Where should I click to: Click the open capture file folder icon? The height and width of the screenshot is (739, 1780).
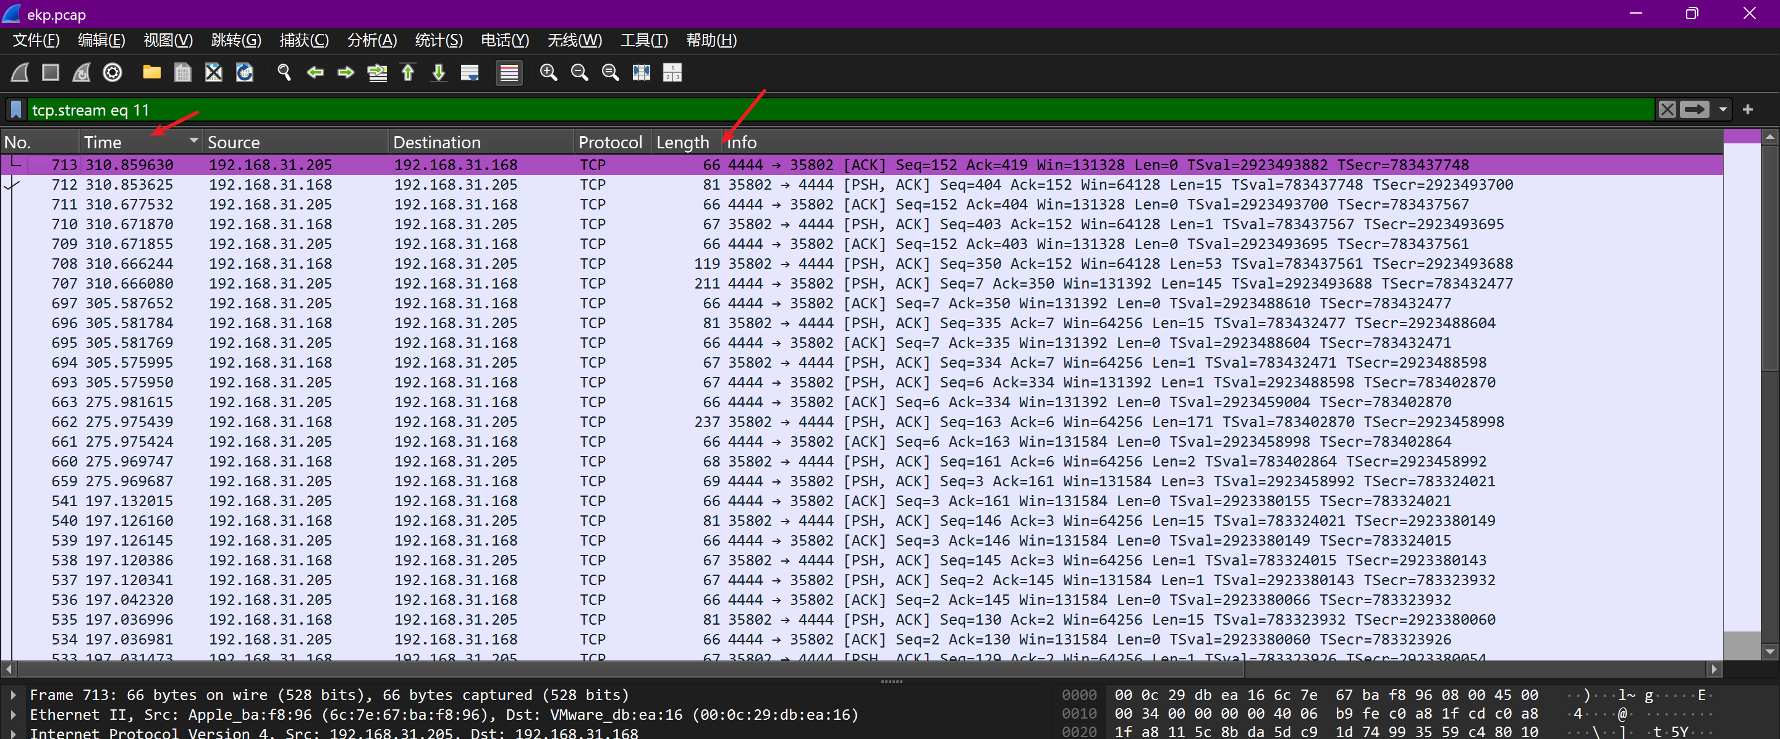[151, 72]
